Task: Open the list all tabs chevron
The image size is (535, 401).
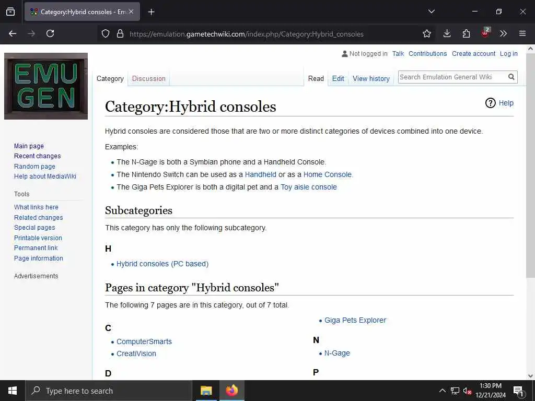Action: click(x=431, y=11)
